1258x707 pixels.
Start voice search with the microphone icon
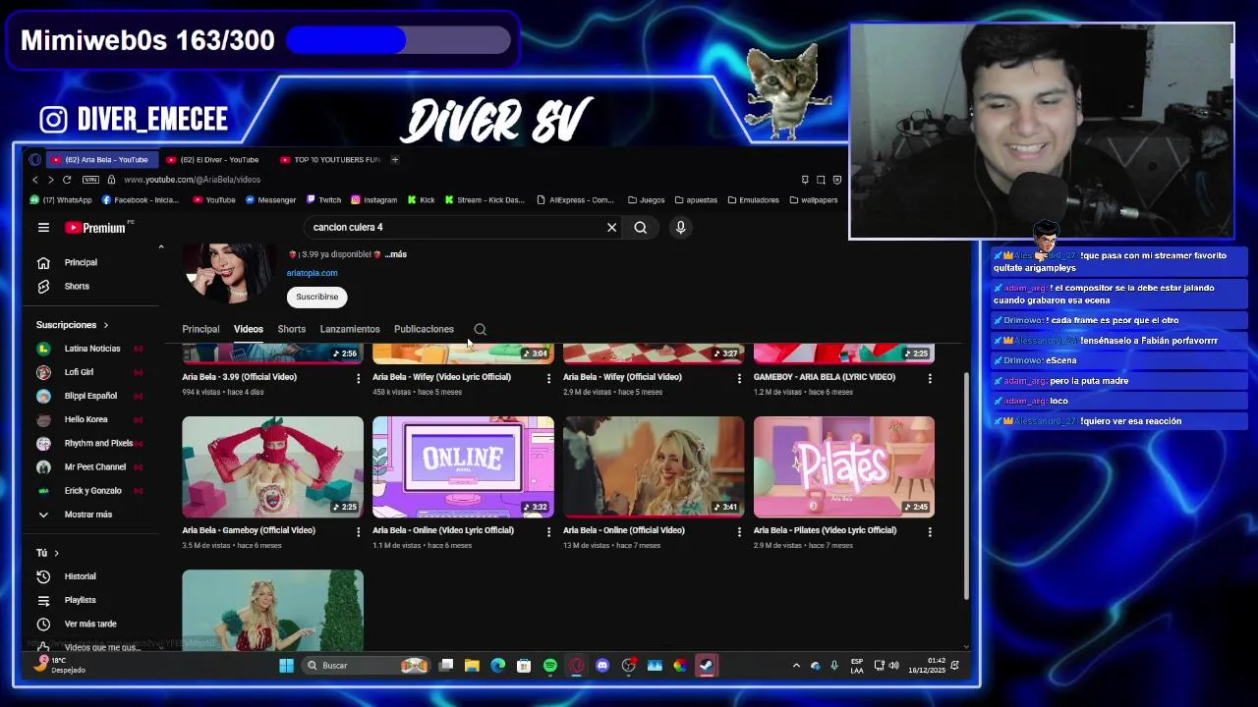[680, 228]
